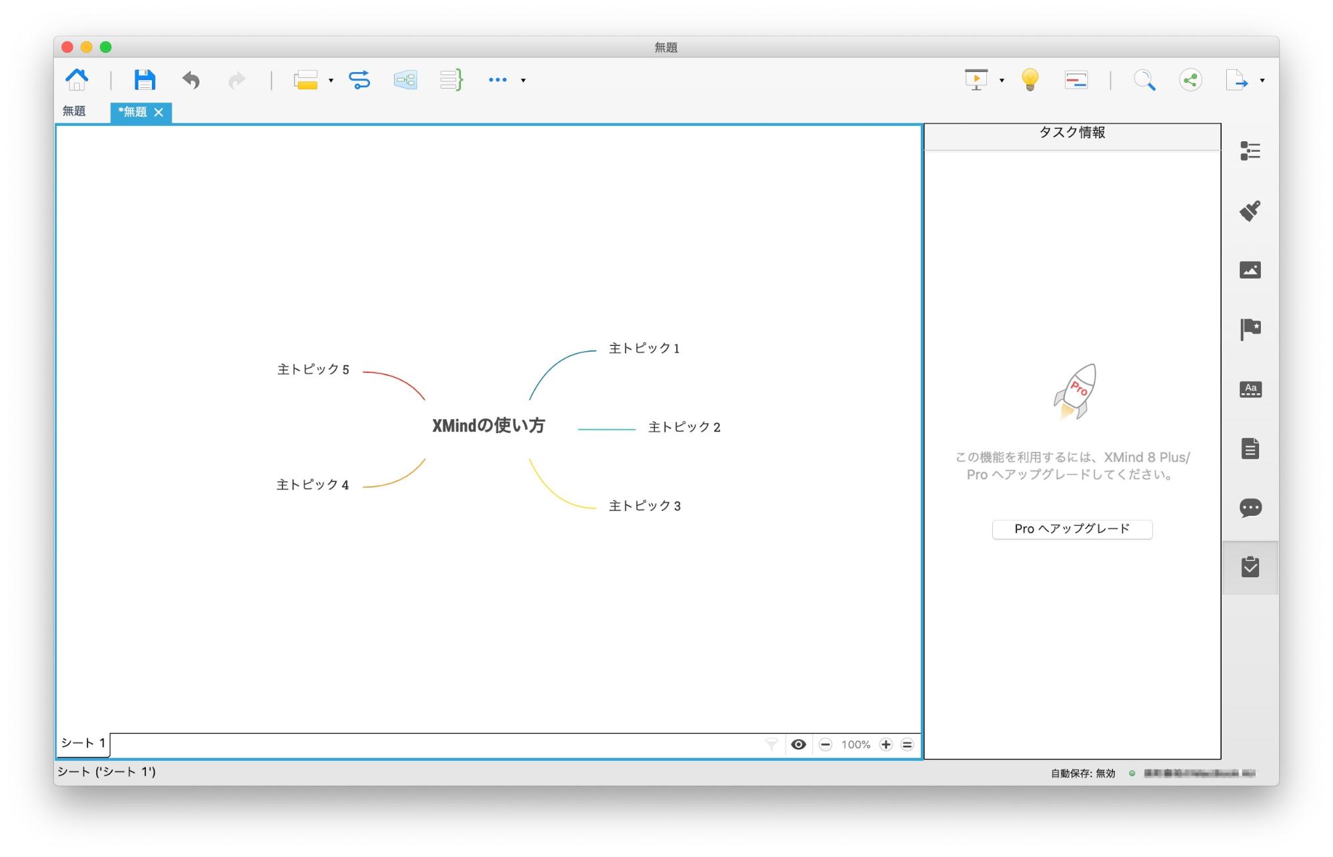Screen dimensions: 1333x857
Task: Click the 100% zoom value
Action: pyautogui.click(x=856, y=744)
